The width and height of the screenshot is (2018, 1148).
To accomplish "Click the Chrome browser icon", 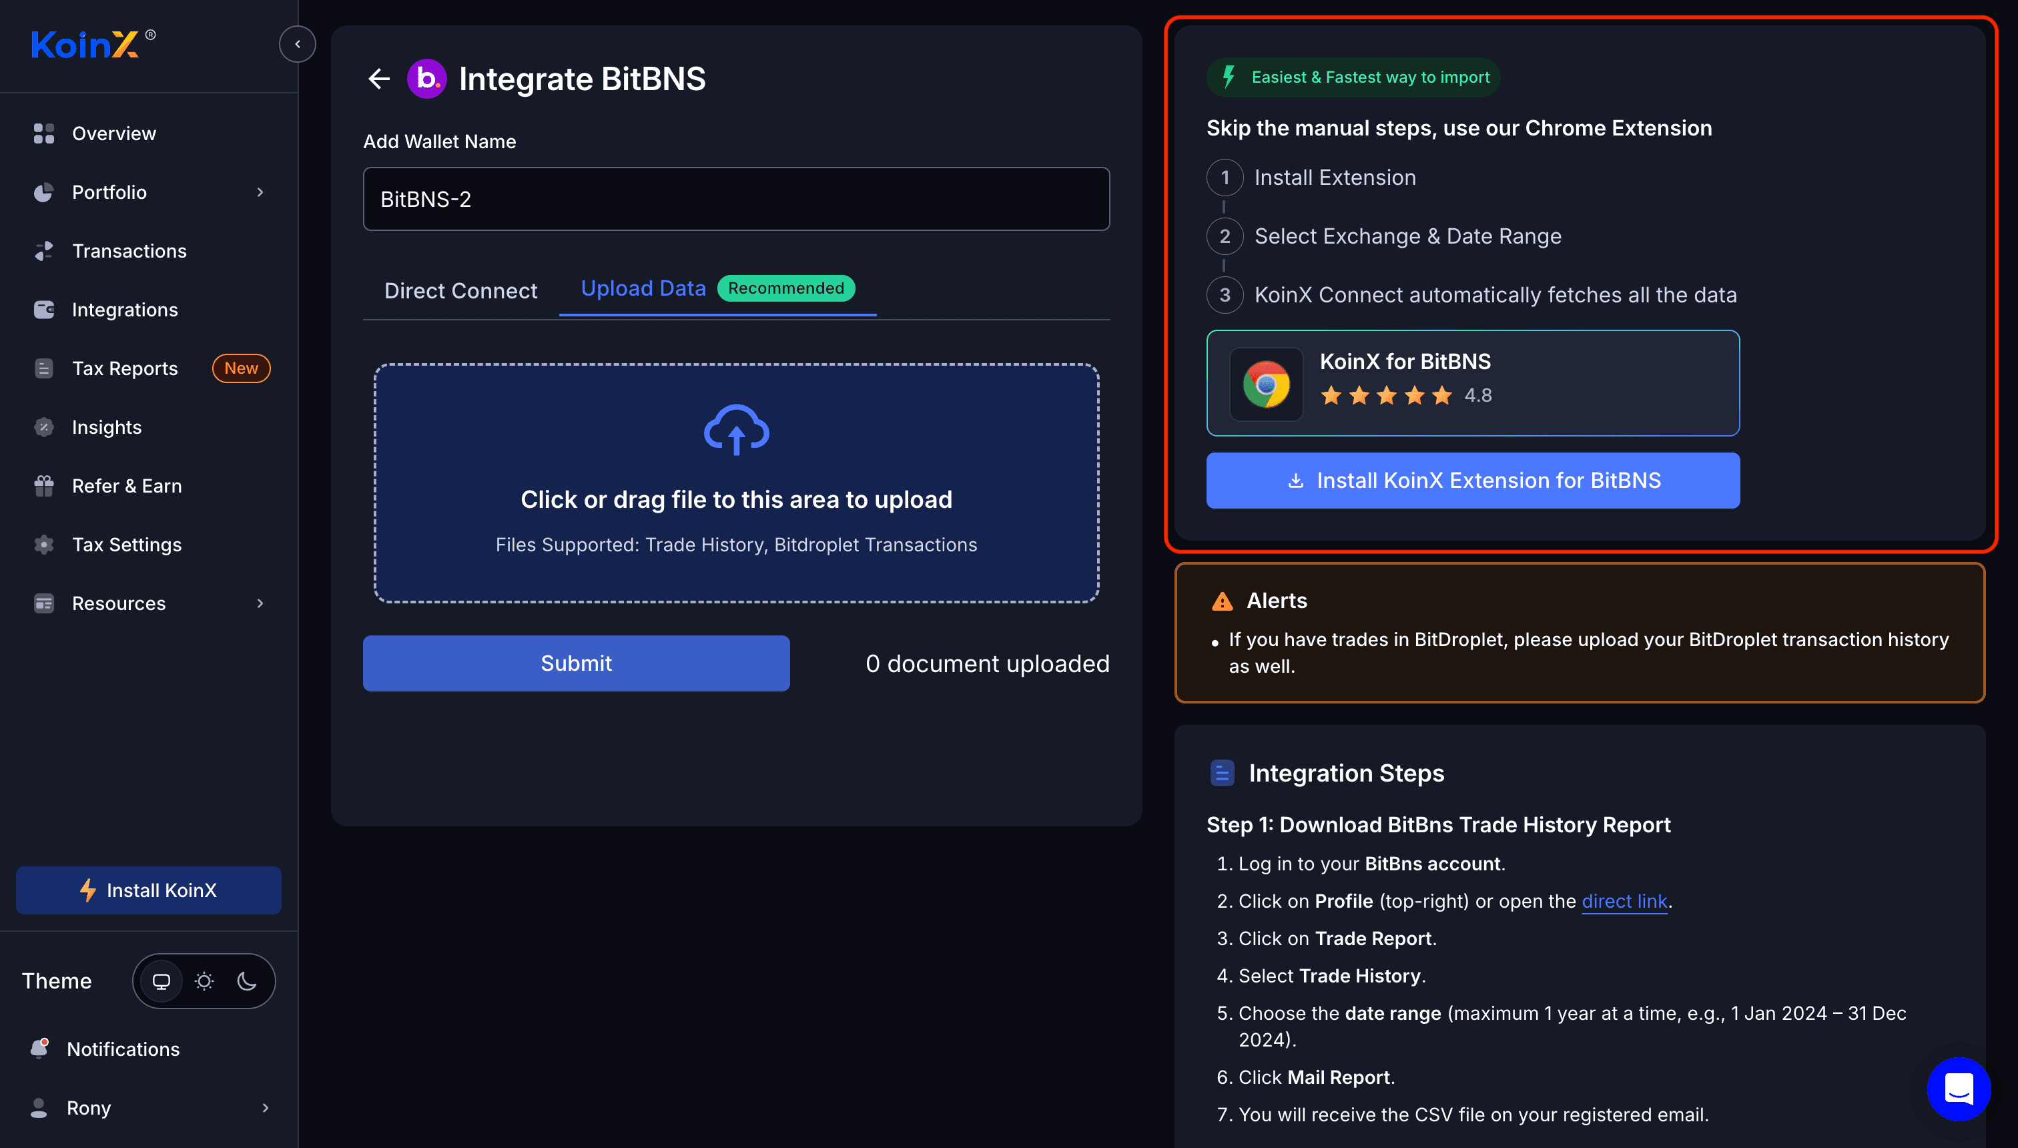I will point(1266,384).
